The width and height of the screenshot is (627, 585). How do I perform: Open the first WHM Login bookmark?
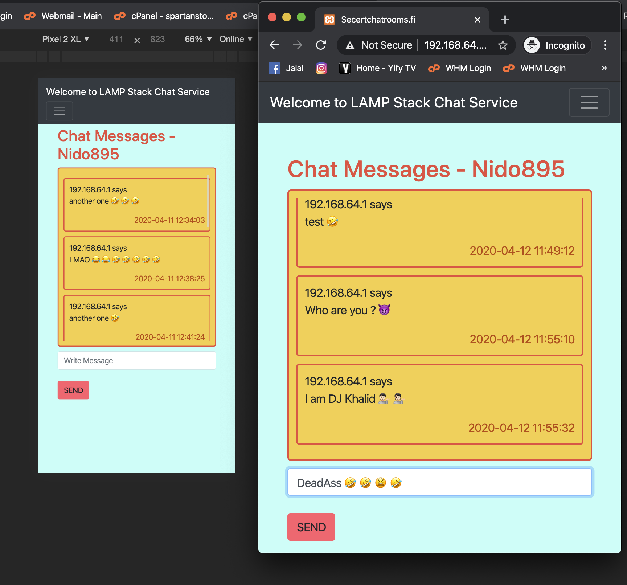click(459, 68)
